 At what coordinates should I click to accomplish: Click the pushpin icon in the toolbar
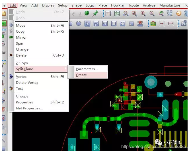click(96, 13)
